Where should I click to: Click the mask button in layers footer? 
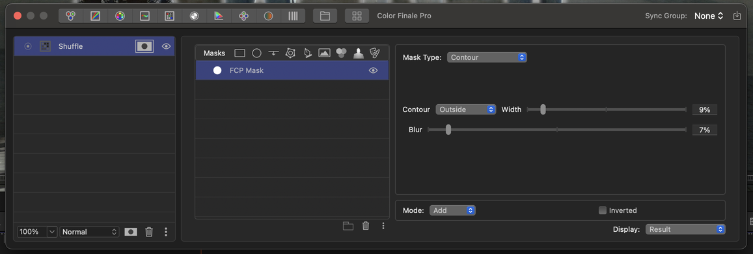(131, 232)
